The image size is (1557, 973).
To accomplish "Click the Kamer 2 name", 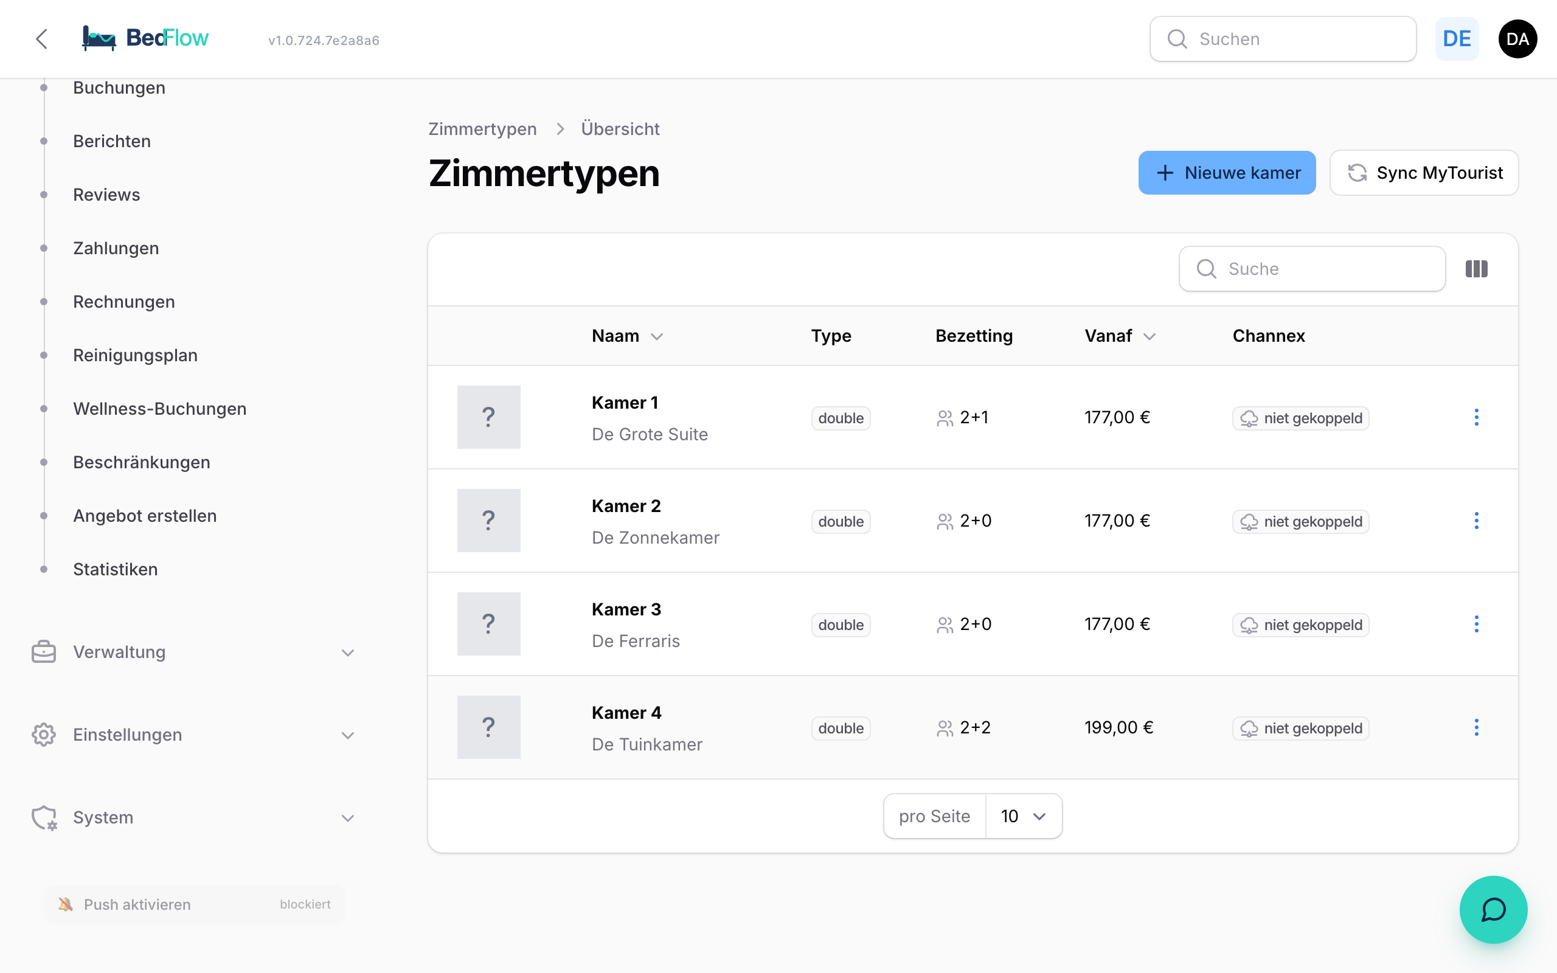I will (626, 506).
